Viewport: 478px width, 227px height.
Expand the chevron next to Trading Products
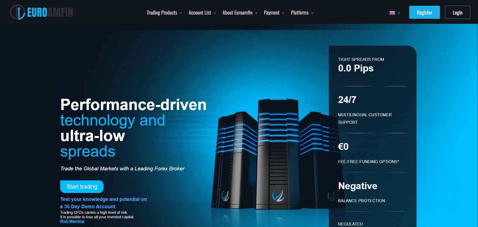point(181,13)
